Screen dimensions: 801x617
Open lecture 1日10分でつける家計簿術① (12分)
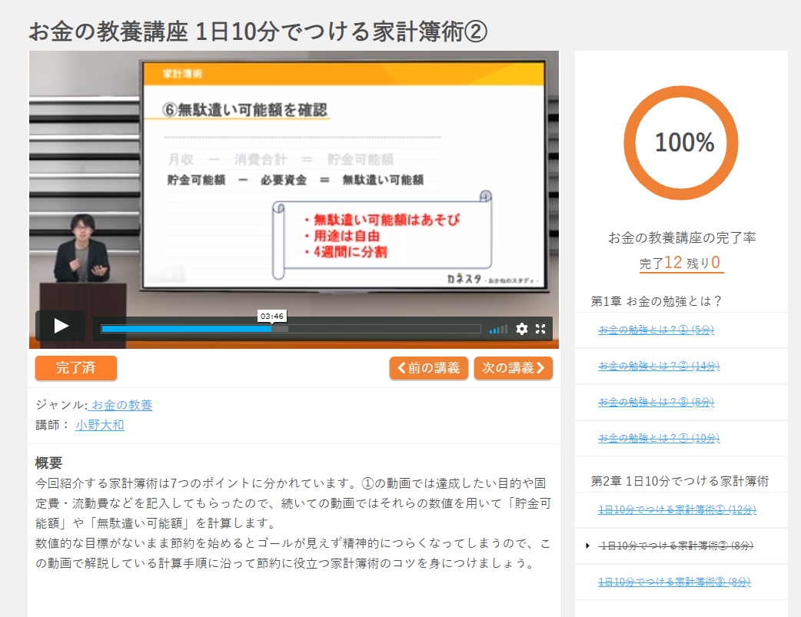[x=677, y=509]
